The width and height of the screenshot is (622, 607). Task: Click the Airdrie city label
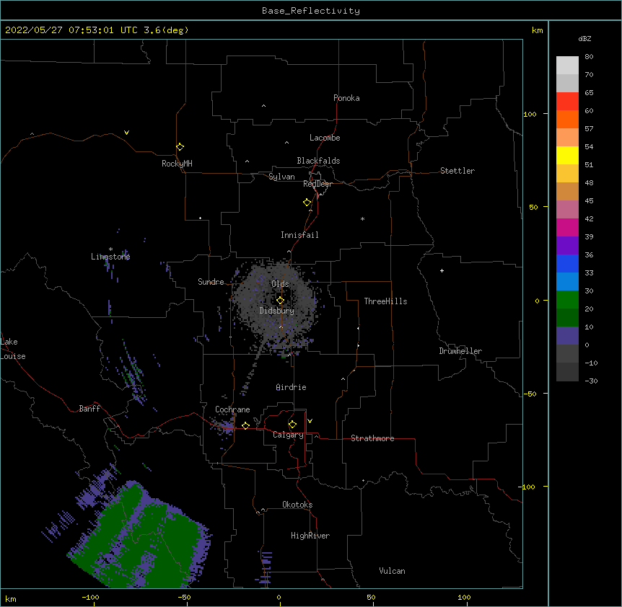[292, 387]
